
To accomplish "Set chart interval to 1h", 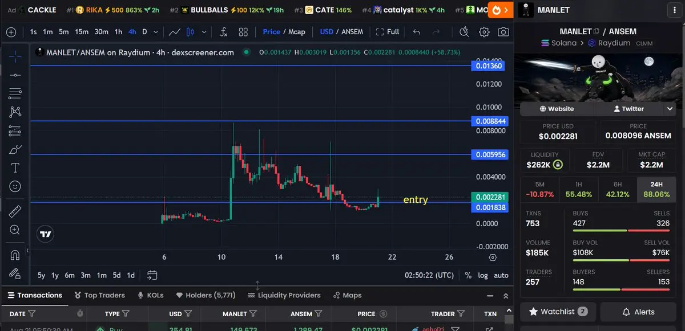I will (x=118, y=32).
